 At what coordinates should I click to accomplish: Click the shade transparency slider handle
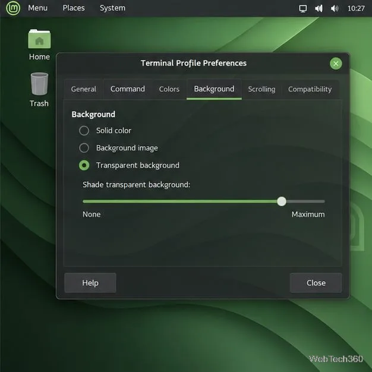(x=282, y=201)
